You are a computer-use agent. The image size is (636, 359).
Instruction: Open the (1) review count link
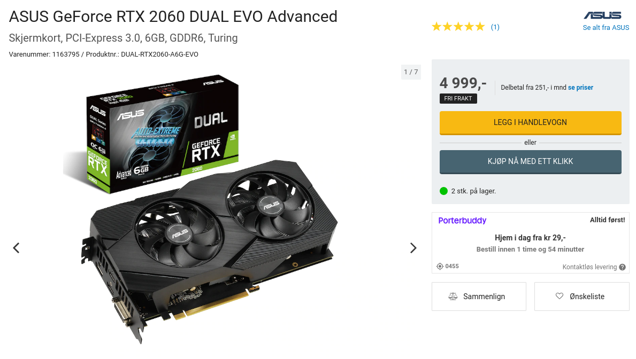[x=495, y=27]
